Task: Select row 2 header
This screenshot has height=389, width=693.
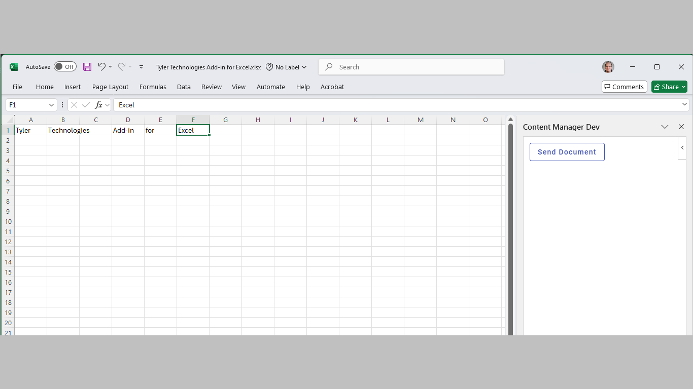Action: (x=8, y=140)
